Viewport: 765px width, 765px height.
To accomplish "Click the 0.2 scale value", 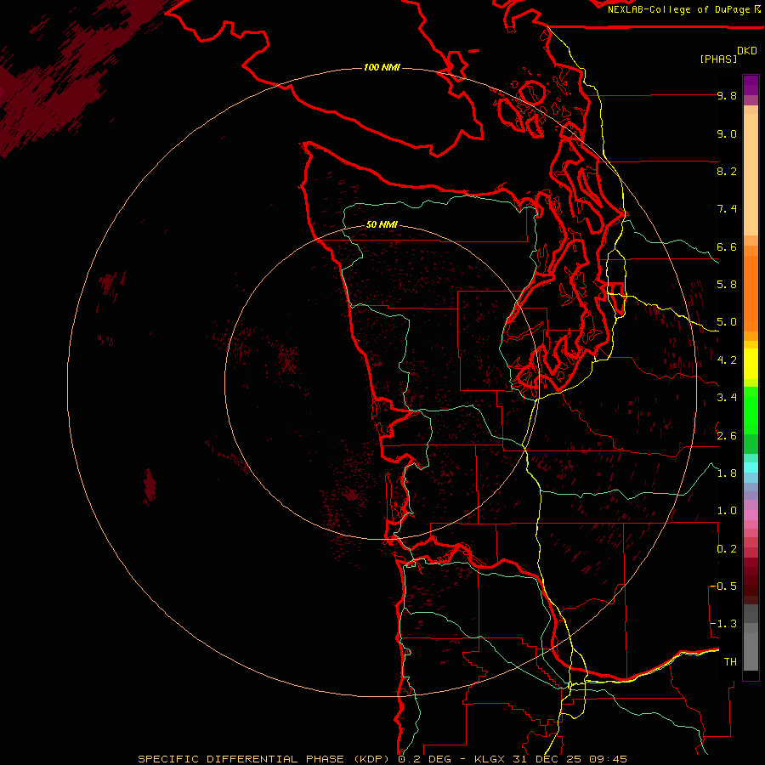I will pos(727,548).
